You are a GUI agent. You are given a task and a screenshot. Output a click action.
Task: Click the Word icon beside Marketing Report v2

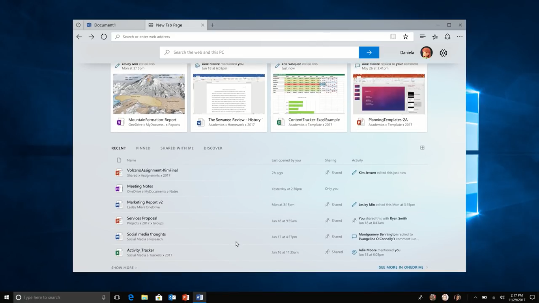[x=119, y=204]
